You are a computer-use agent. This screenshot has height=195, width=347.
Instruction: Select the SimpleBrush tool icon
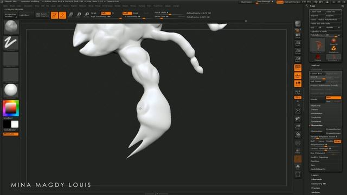[x=333, y=49]
